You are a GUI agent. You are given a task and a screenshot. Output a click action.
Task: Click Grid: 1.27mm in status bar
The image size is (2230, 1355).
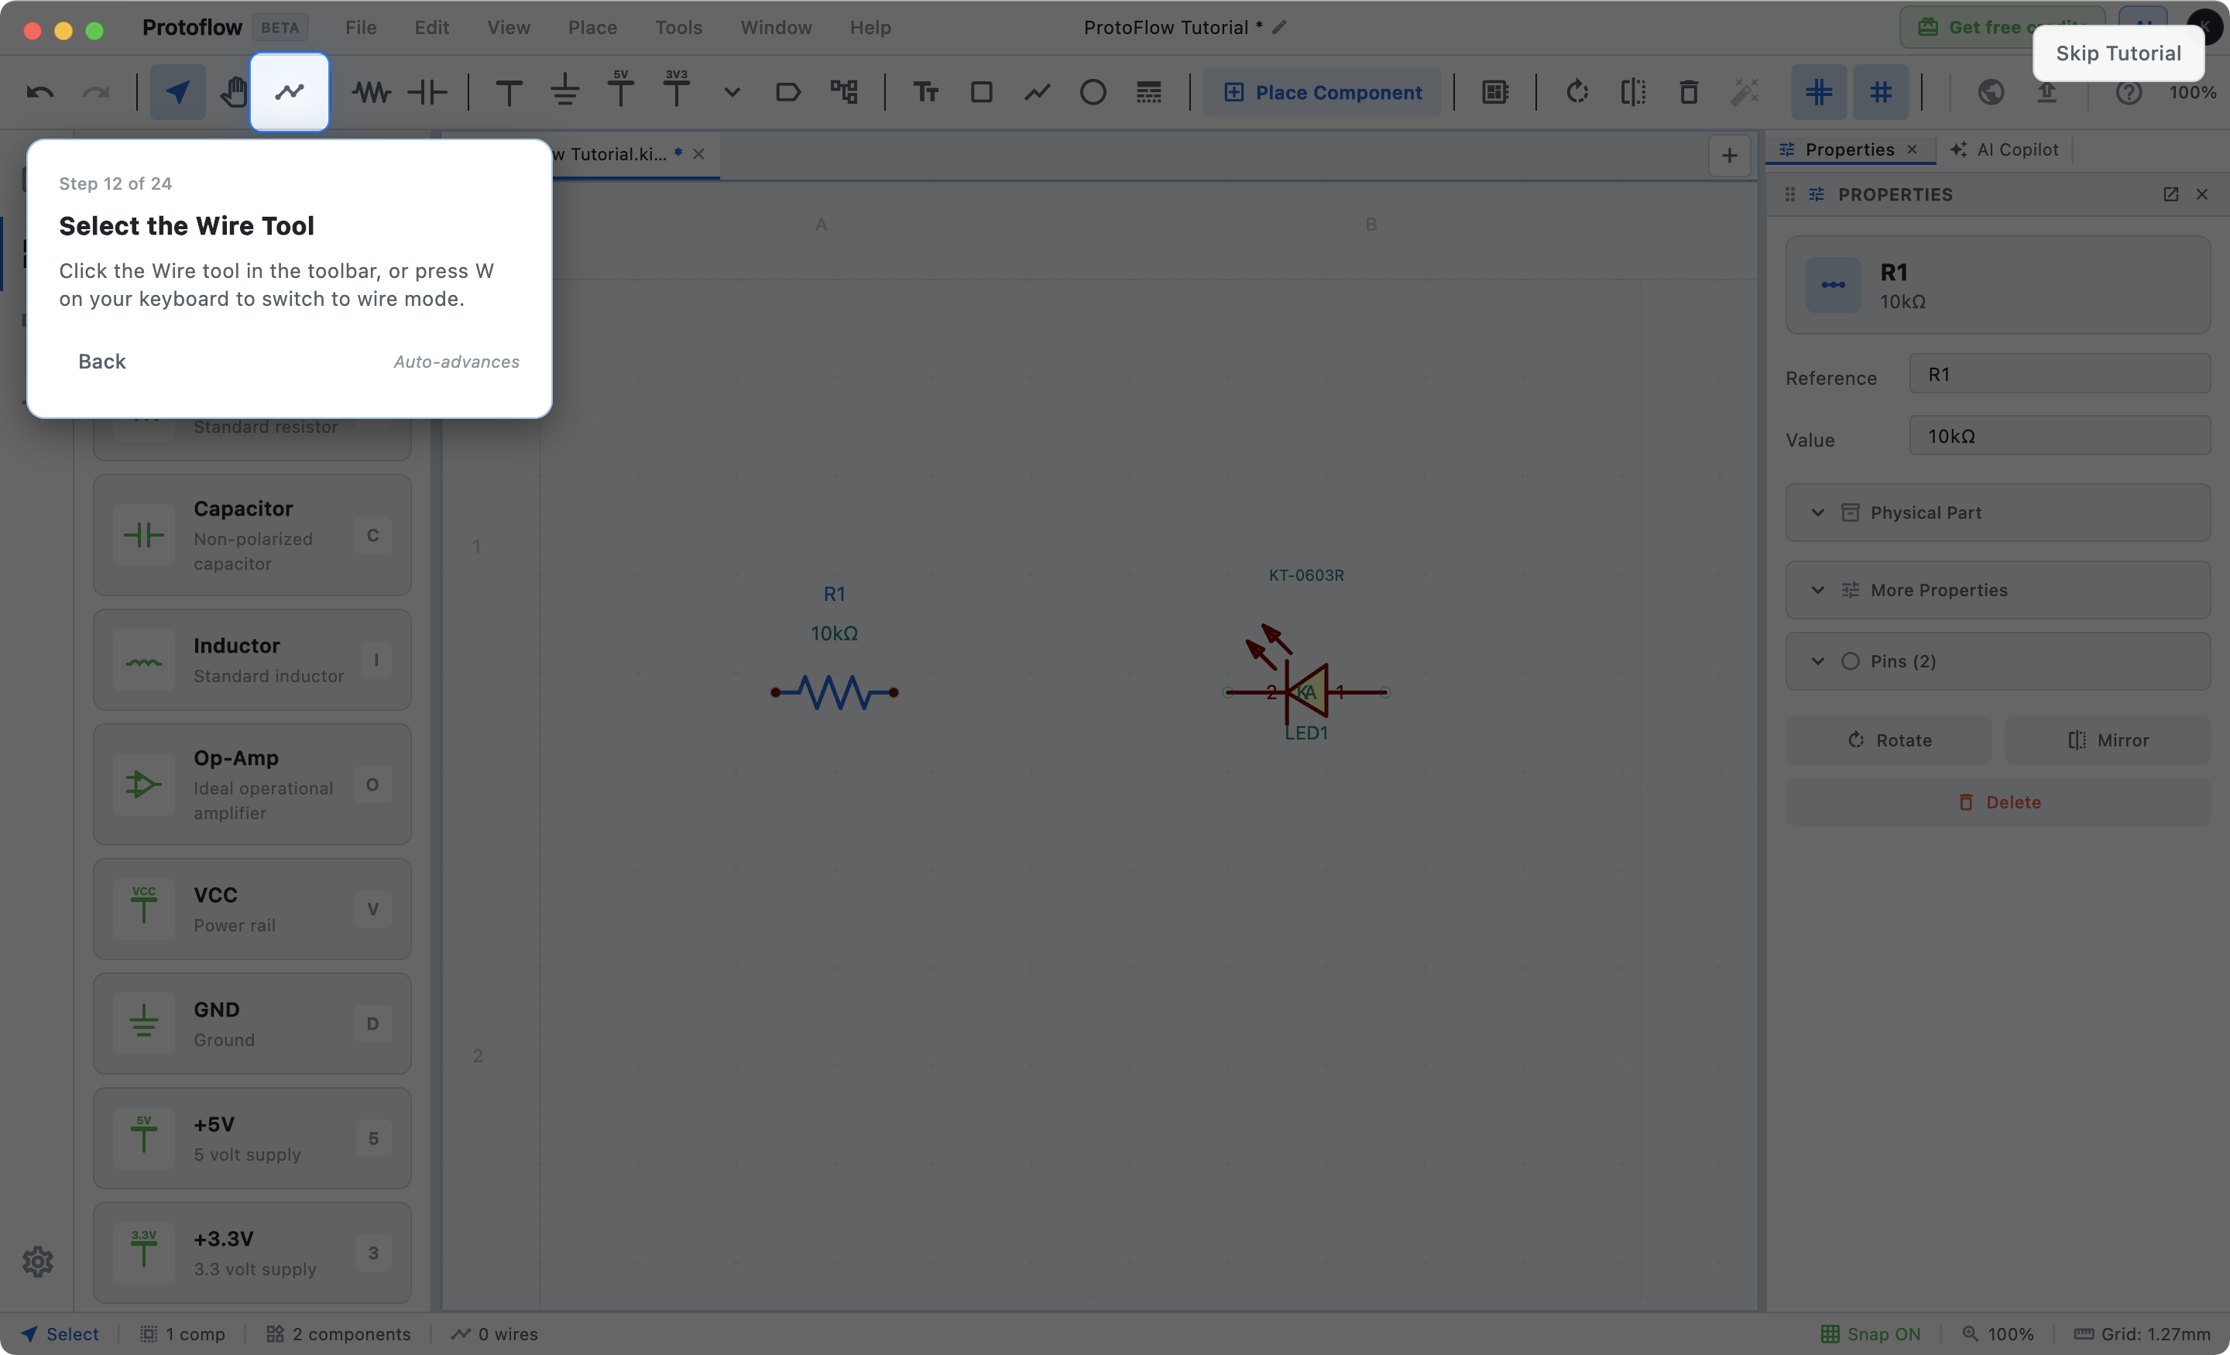click(2141, 1333)
